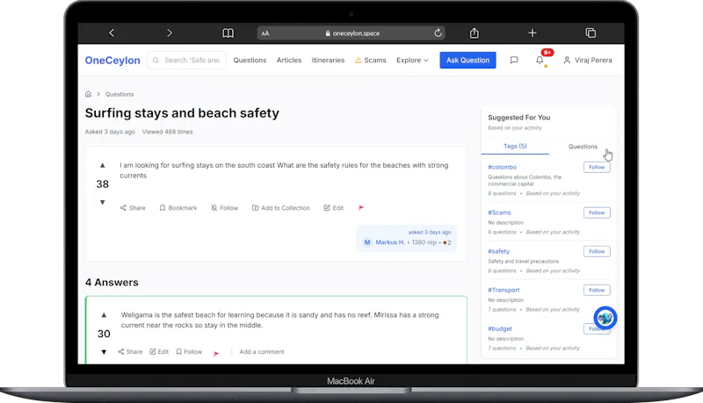Select the Tags (5) tab
This screenshot has width=703, height=403.
(x=515, y=146)
